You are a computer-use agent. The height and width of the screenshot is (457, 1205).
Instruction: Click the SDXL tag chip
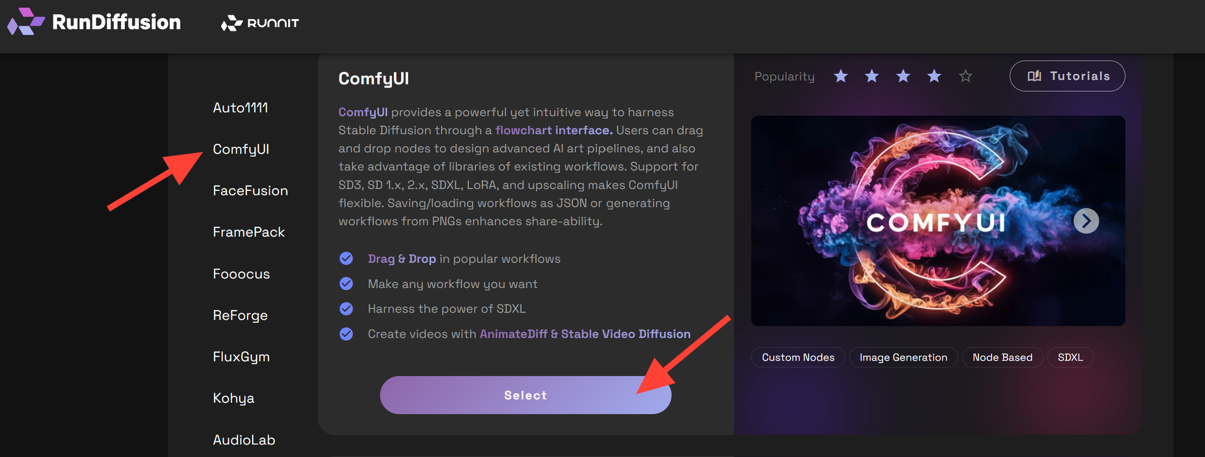point(1070,357)
